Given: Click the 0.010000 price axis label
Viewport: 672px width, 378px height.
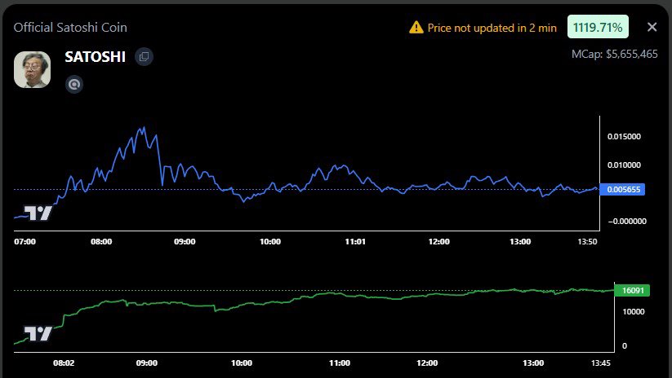Looking at the screenshot, I should click(x=624, y=165).
